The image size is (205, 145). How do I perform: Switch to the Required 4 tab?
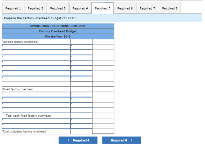[80, 8]
